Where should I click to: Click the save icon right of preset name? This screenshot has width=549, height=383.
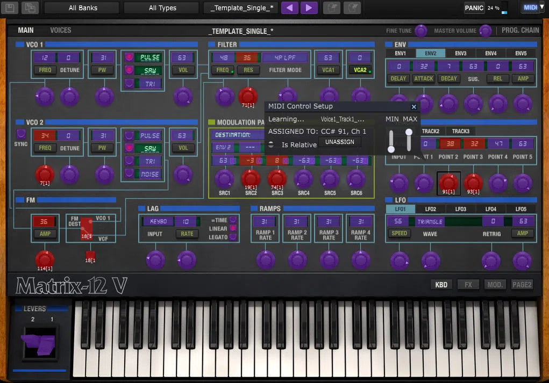click(x=331, y=8)
